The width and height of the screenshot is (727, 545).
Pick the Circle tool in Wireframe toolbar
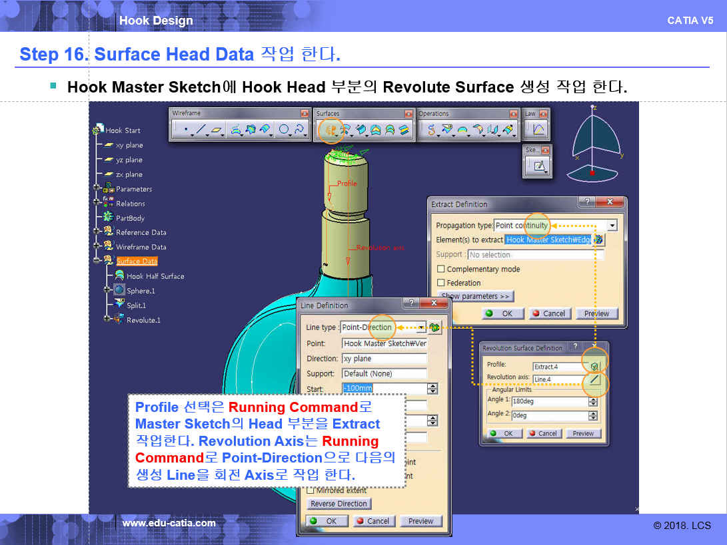point(285,130)
